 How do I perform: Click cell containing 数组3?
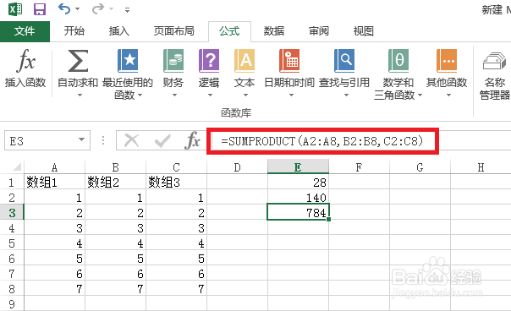point(176,182)
